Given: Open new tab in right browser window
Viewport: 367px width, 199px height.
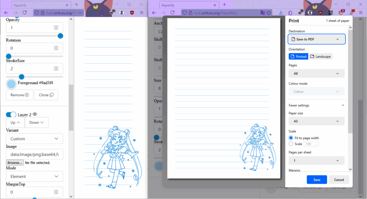Looking at the screenshot, I should coord(224,5).
